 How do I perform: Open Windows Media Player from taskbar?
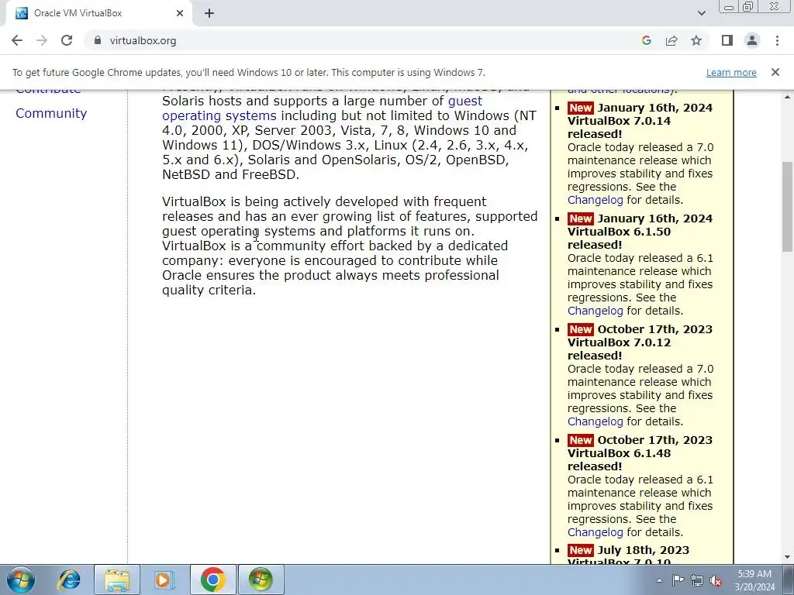click(164, 580)
